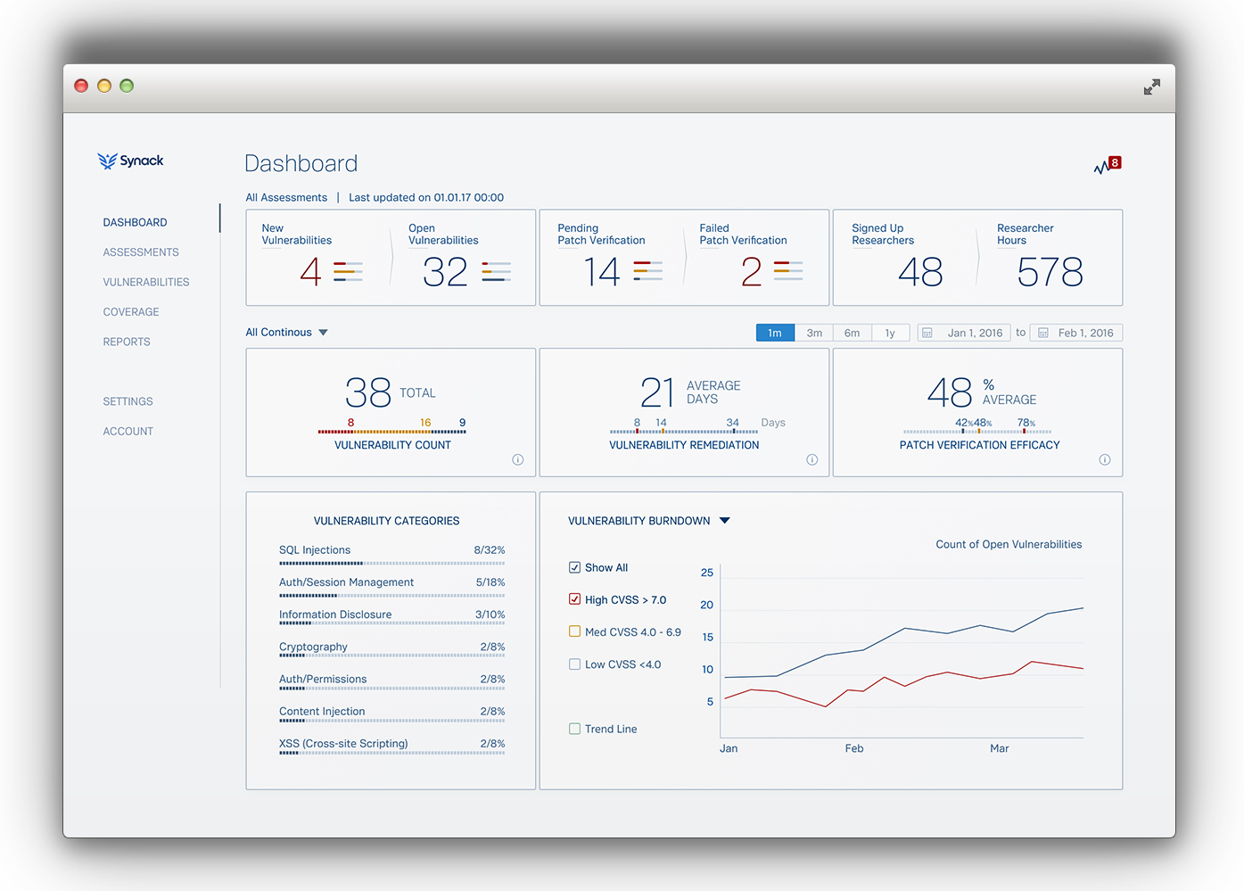This screenshot has height=891, width=1244.
Task: Open info icon on Patch Verification Efficacy card
Action: pos(1104,460)
